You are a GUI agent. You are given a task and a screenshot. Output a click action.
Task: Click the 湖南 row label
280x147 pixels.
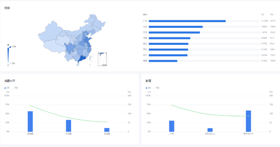click(x=145, y=61)
